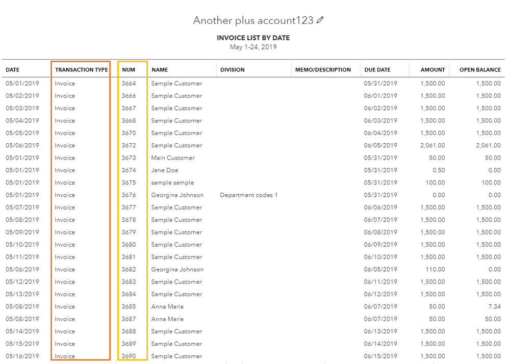509x364 pixels.
Task: Click the Main Customer name entry
Action: [173, 158]
